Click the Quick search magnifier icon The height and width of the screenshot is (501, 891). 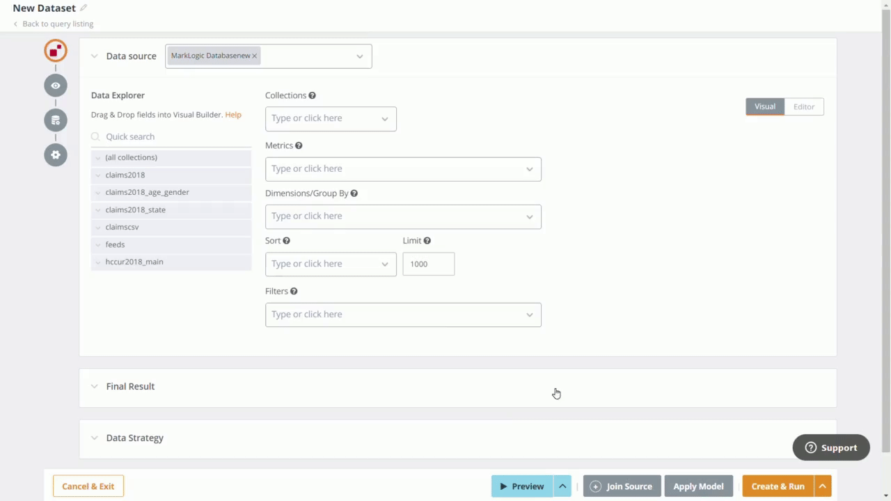click(x=95, y=136)
